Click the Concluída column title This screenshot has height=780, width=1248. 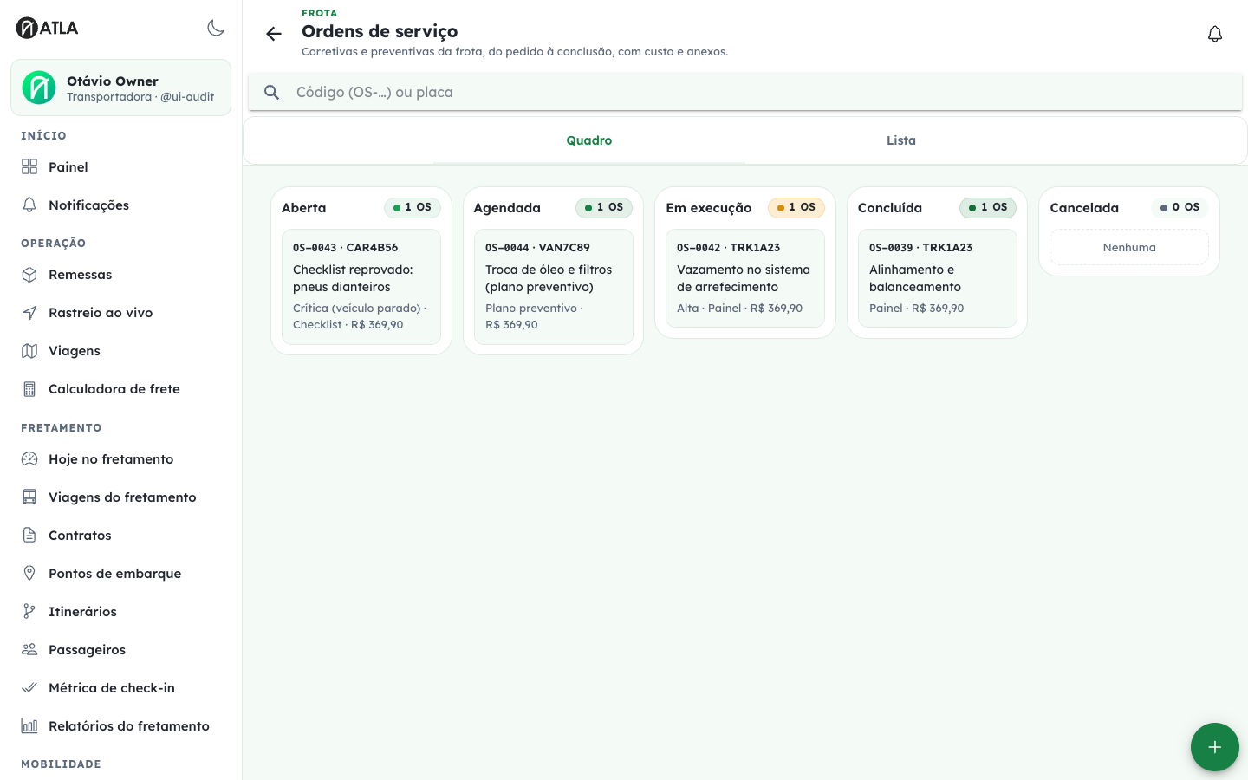click(x=890, y=208)
